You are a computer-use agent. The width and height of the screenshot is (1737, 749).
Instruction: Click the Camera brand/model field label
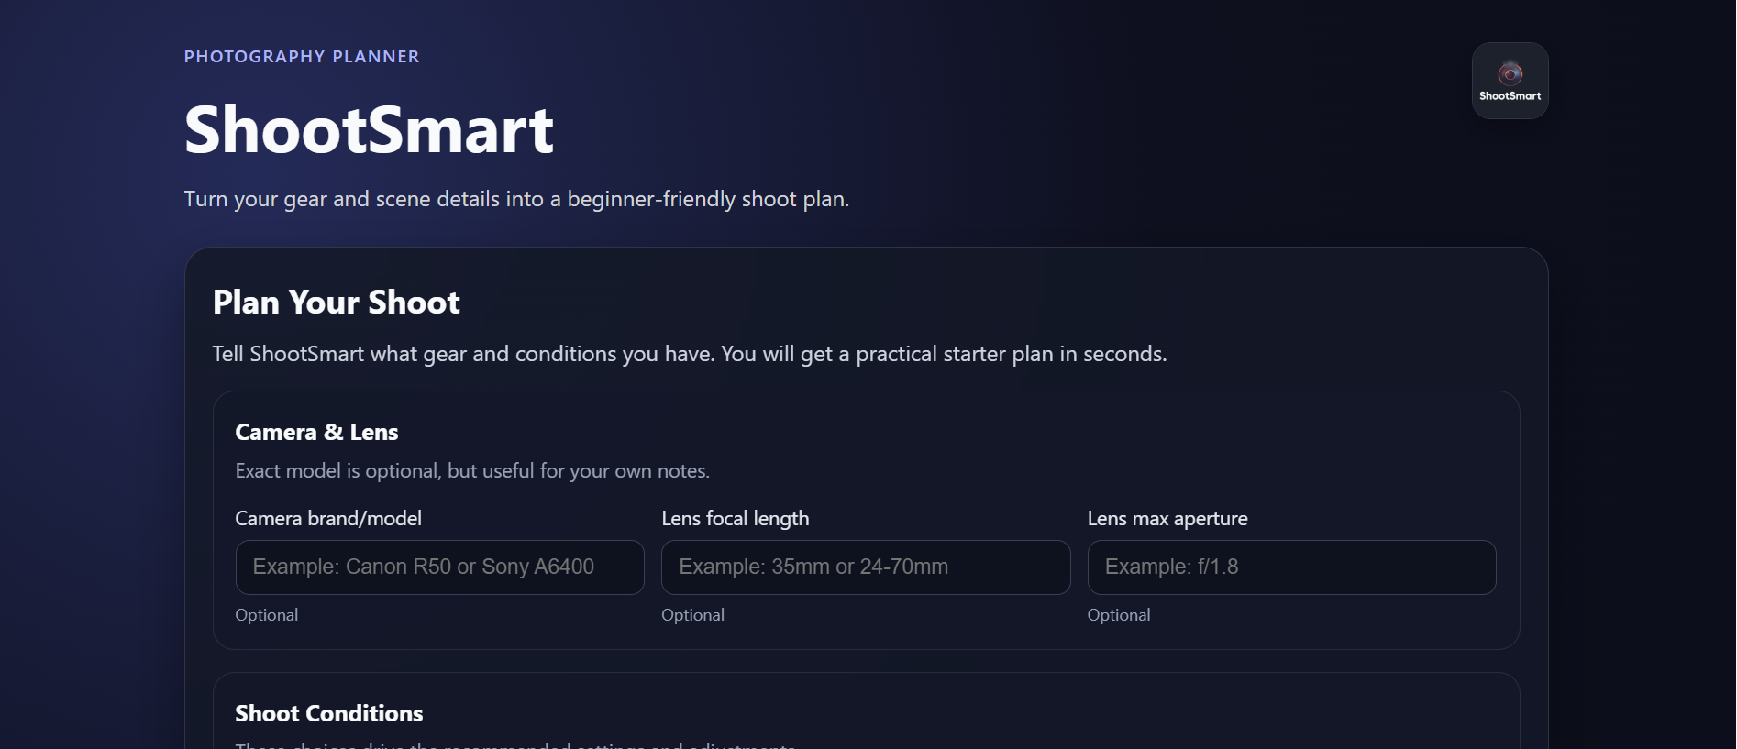(328, 518)
